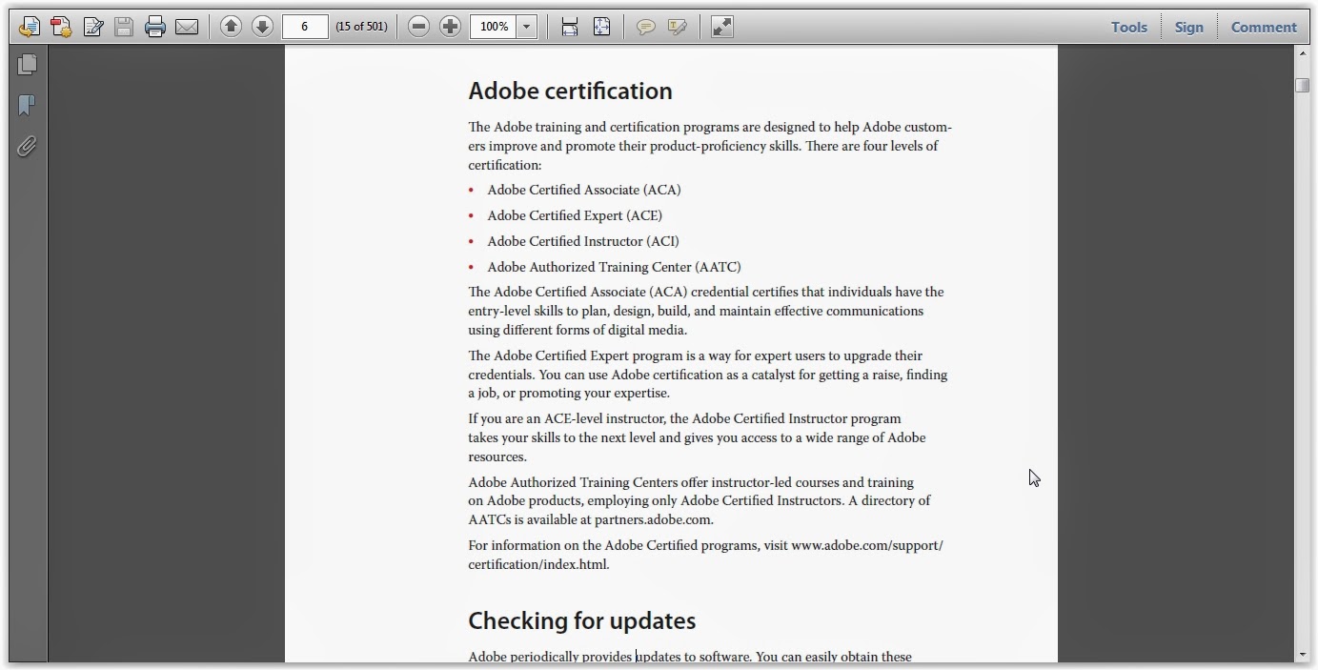The height and width of the screenshot is (670, 1318).
Task: Click the Fit width scrolling icon
Action: click(x=570, y=27)
